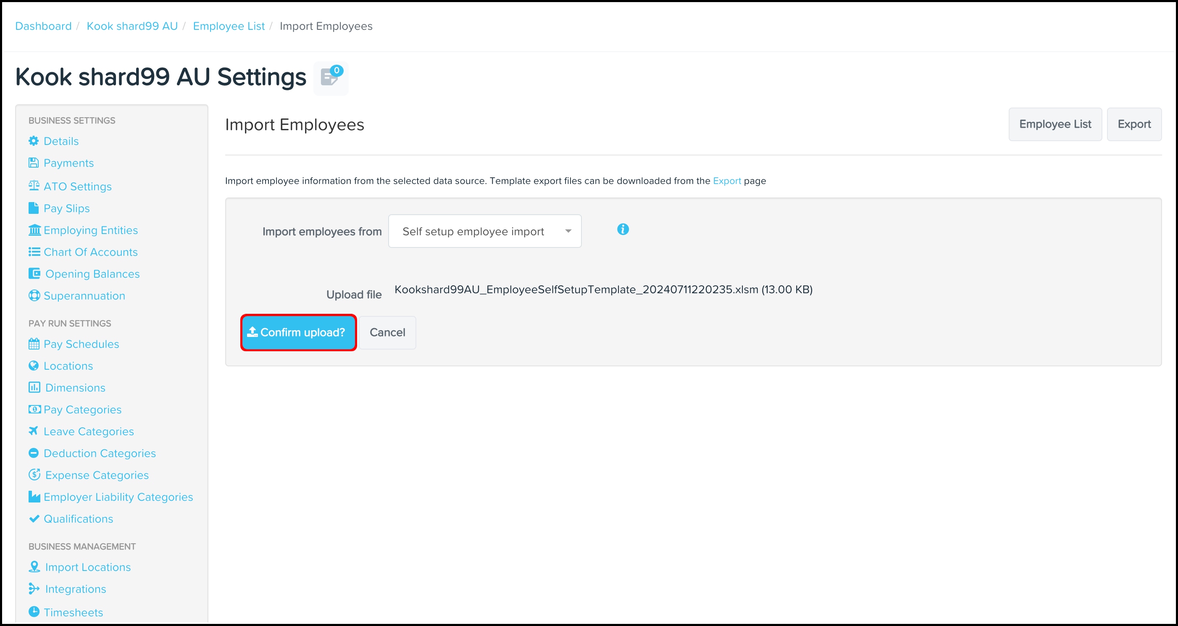Open Import Locations page
The image size is (1178, 626).
[88, 567]
